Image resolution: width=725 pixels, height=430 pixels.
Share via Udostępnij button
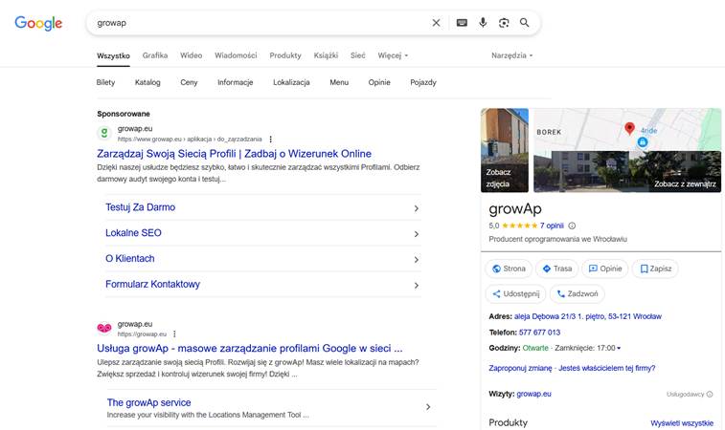(x=515, y=294)
